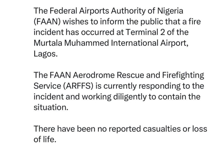Click the acronym '(ARFFS)'
The height and width of the screenshot is (146, 216).
click(78, 86)
